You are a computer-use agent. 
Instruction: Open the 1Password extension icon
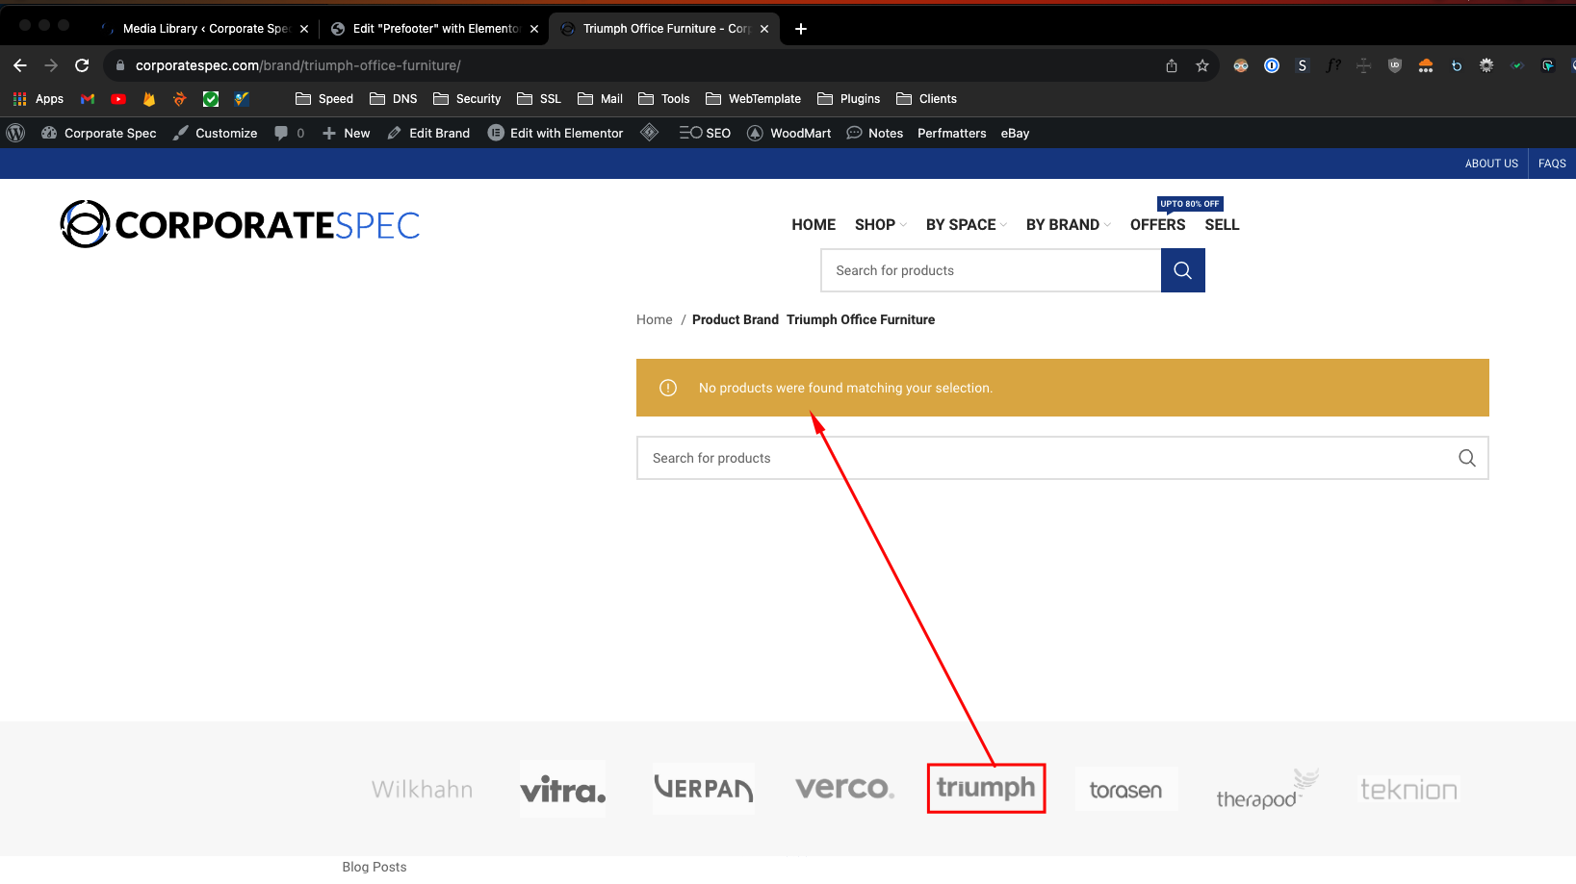[x=1272, y=65]
